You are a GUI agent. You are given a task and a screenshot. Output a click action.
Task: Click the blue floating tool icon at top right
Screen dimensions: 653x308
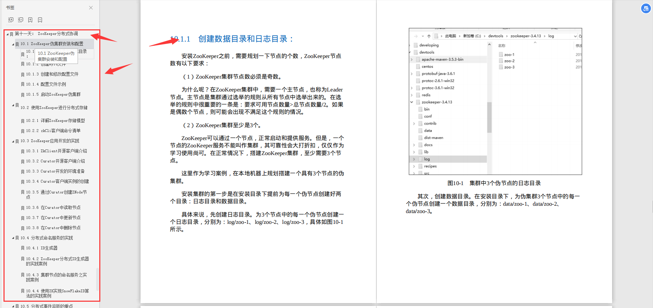(646, 8)
